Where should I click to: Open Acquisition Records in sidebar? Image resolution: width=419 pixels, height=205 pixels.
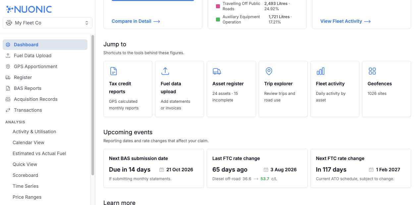[x=45, y=99]
